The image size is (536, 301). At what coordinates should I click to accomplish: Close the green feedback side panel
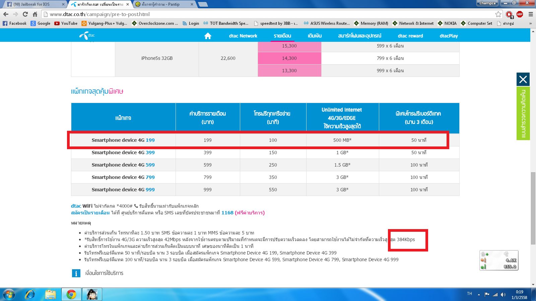pyautogui.click(x=523, y=79)
